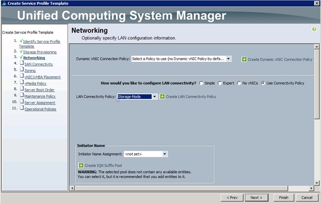Viewport: 321px width, 204px height.
Task: Select the Expert LAN connectivity option
Action: [220, 83]
